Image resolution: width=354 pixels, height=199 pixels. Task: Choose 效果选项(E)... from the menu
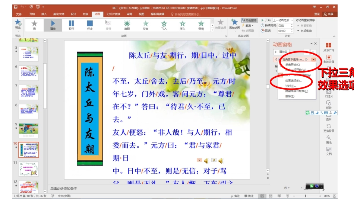point(293,80)
